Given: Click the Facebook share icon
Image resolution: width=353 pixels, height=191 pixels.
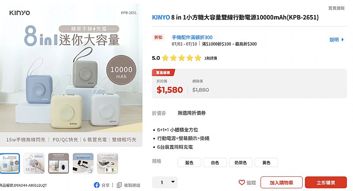Looking at the screenshot, I should (x=97, y=185).
